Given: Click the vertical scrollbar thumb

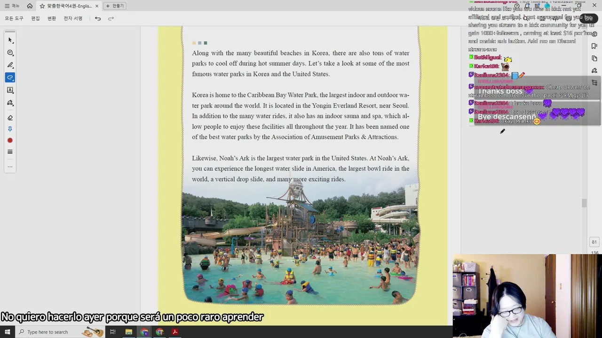Looking at the screenshot, I should (x=584, y=203).
